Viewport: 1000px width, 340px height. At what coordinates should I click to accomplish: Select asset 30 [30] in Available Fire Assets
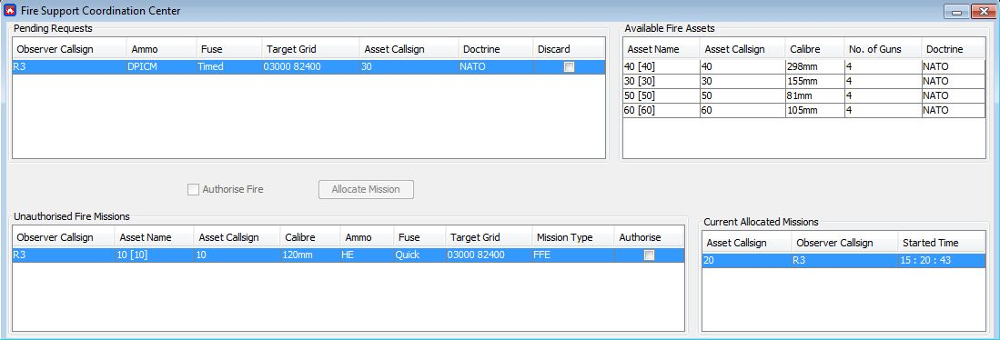pyautogui.click(x=661, y=82)
